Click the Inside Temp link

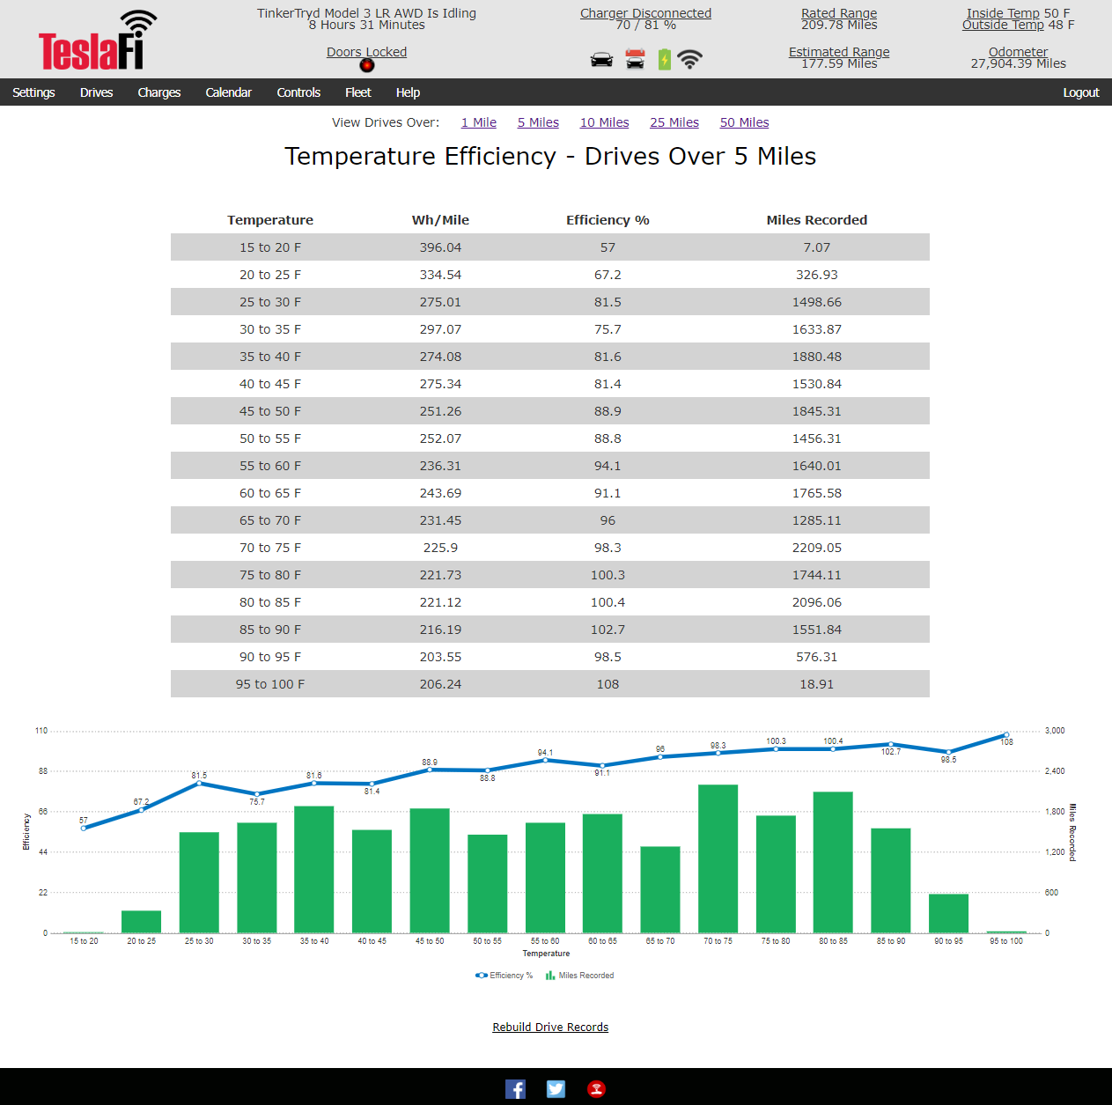point(1003,13)
